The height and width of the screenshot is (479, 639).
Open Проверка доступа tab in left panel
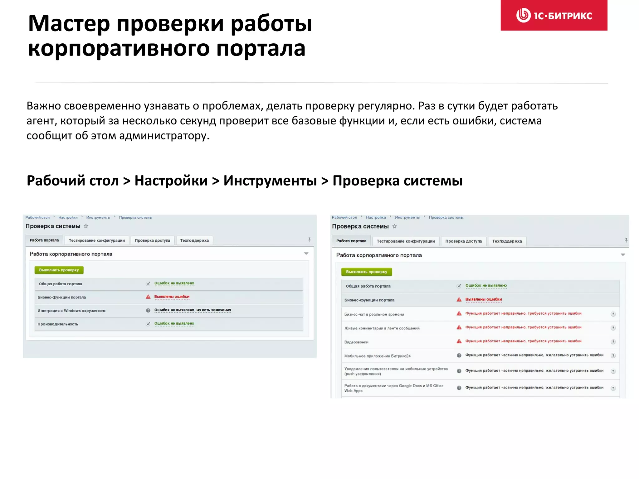coord(153,240)
